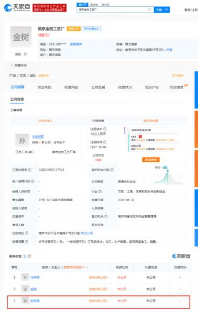Open the 登录/注册 login link
The height and width of the screenshot is (312, 198).
[191, 9]
